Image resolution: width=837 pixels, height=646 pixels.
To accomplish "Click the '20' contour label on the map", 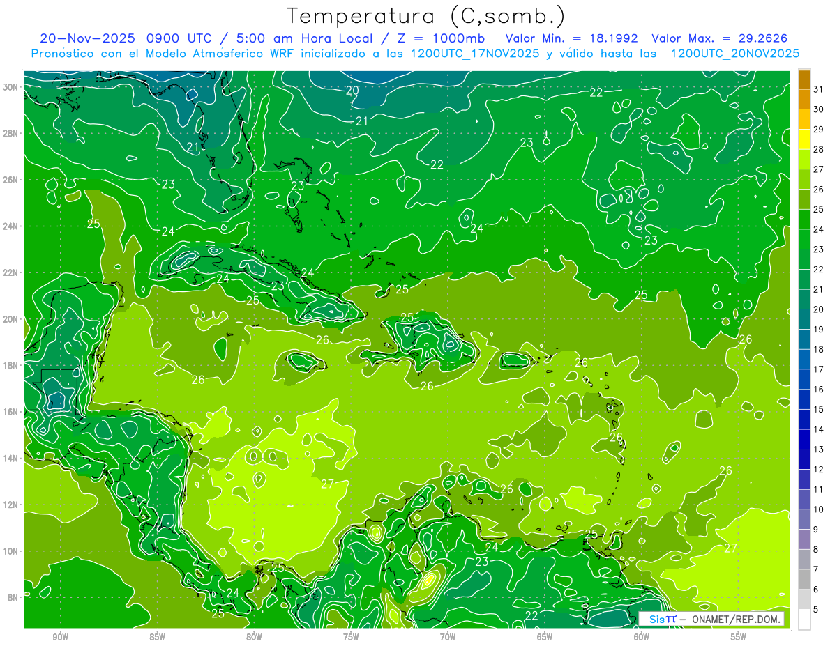I will 352,91.
